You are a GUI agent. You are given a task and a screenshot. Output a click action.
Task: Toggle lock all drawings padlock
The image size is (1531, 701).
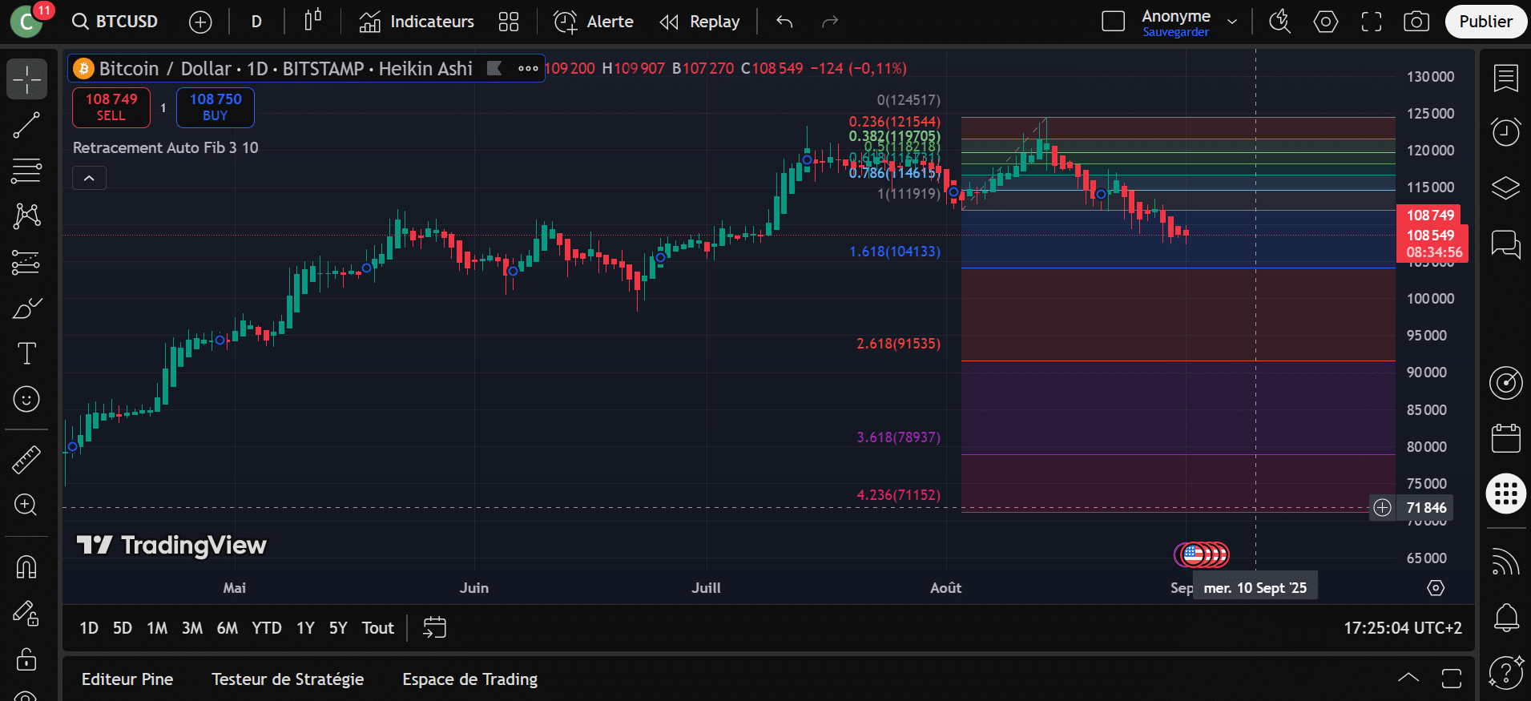coord(26,659)
